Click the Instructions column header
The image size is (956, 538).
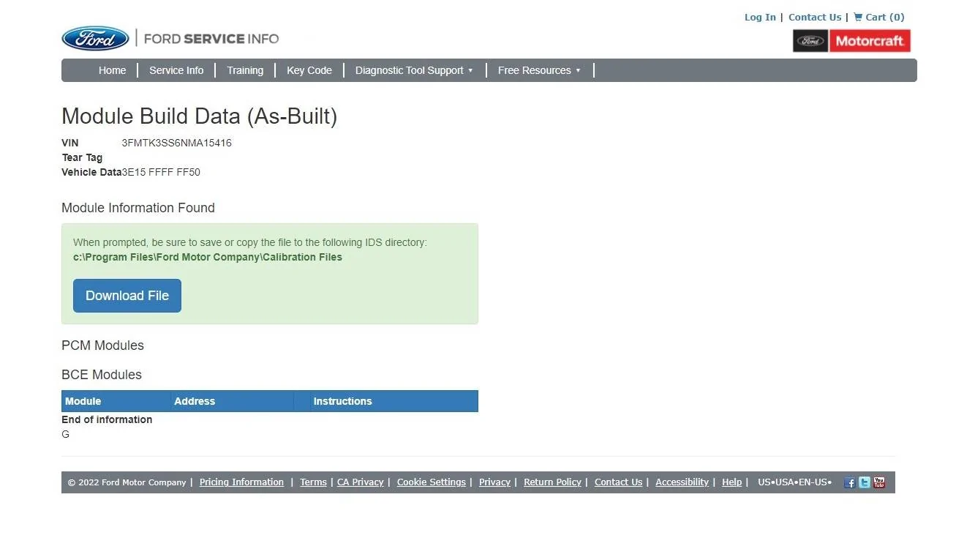[342, 401]
